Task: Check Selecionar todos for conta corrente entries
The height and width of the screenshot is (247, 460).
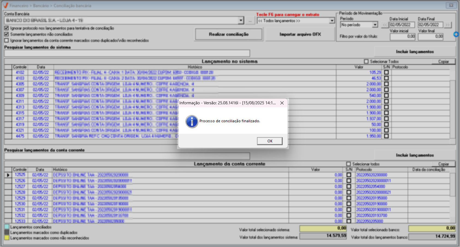Action: pyautogui.click(x=348, y=164)
